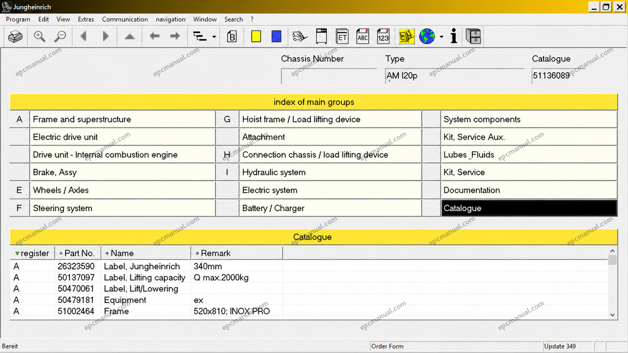Click the 123 number search icon

click(383, 36)
